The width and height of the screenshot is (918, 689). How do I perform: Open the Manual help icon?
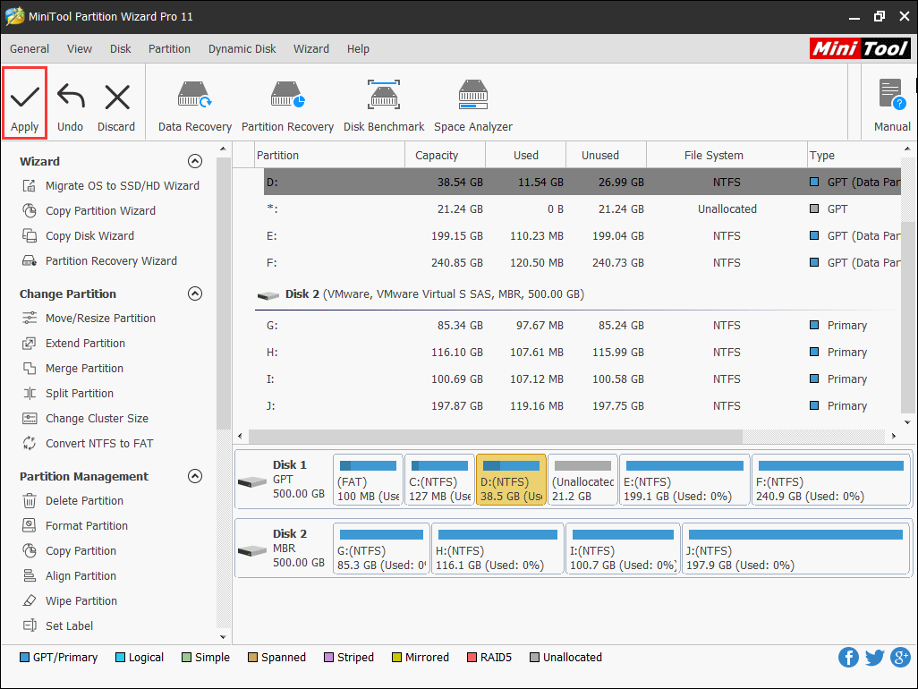click(892, 95)
